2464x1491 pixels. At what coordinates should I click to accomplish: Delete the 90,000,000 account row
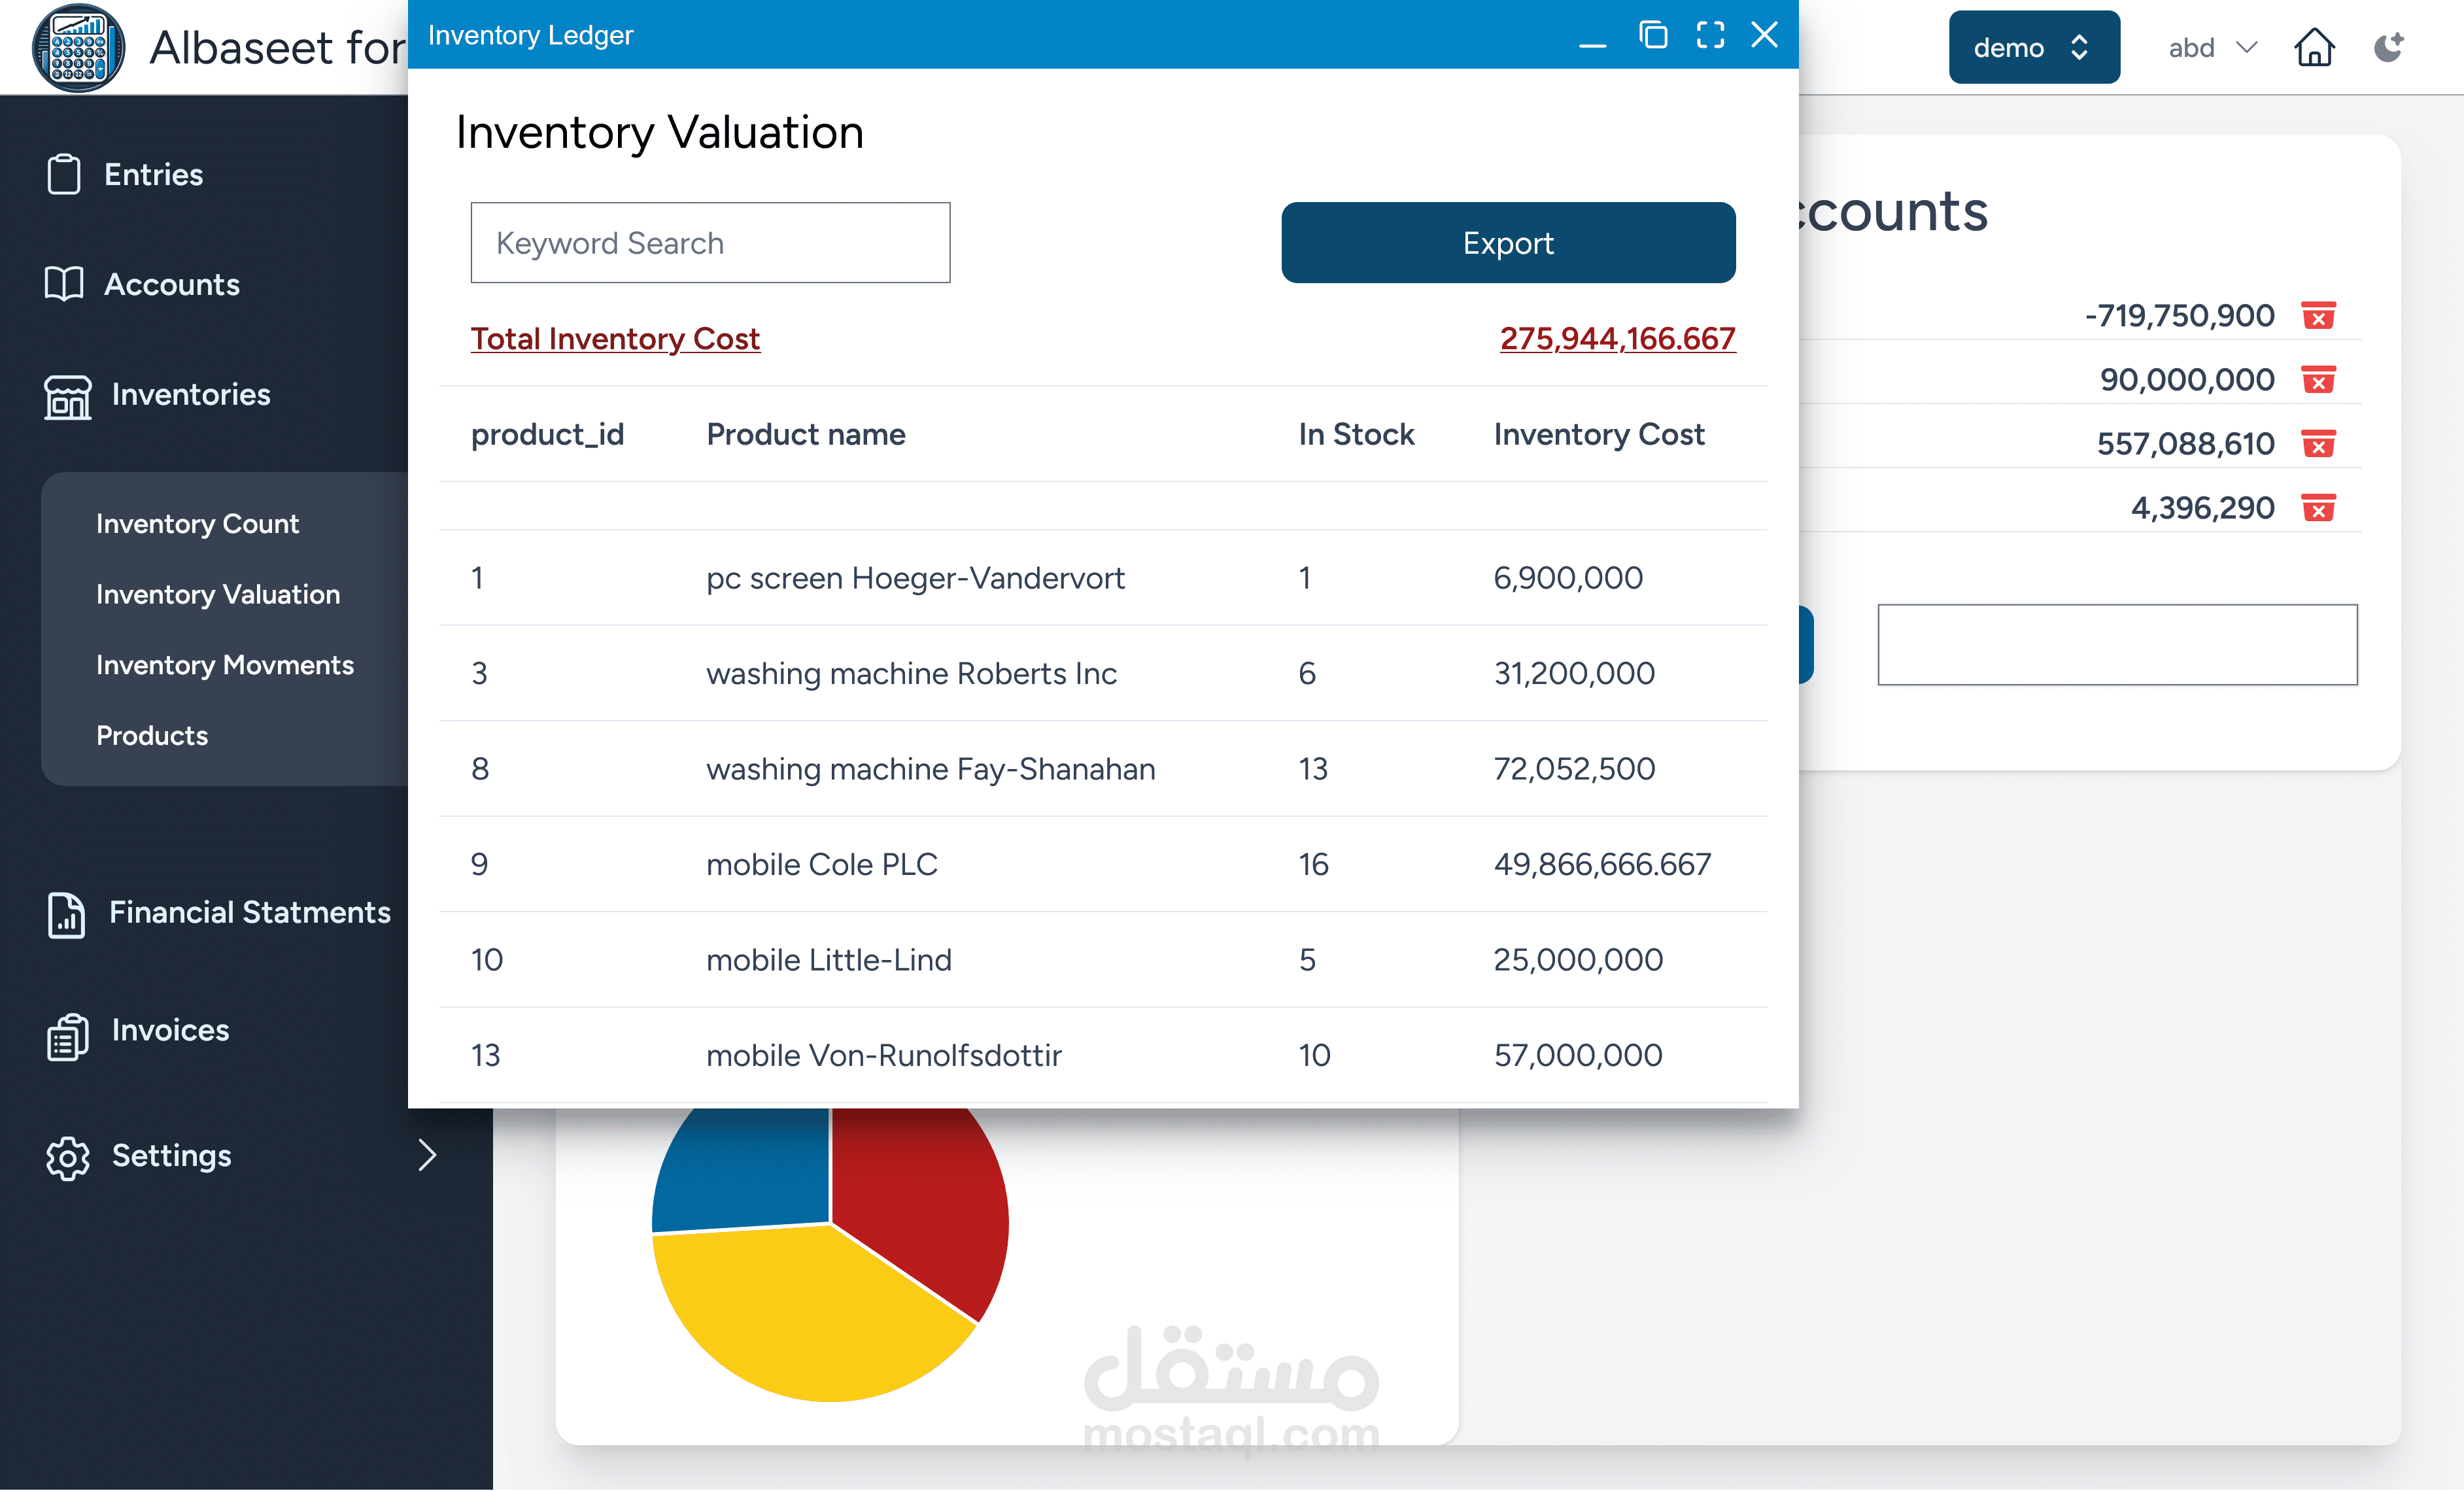tap(2318, 380)
